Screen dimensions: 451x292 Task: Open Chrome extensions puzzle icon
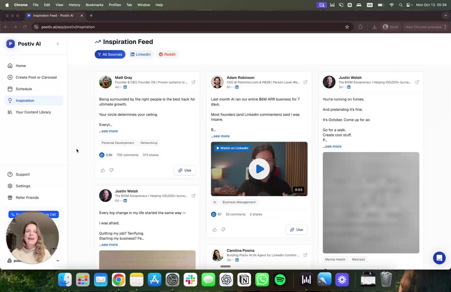360,27
